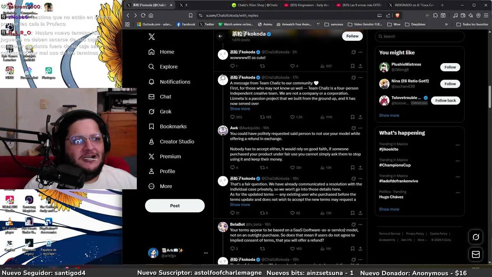Open a new browser tab with the plus button
Screen dimensions: 492x277
(x=442, y=5)
